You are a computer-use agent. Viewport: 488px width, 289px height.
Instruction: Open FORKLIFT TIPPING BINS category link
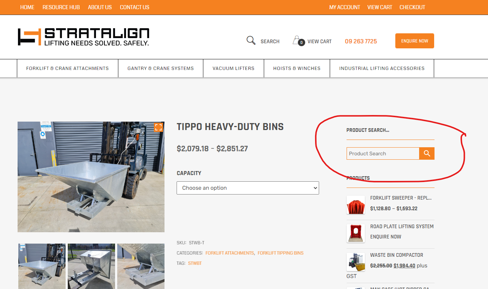click(281, 253)
